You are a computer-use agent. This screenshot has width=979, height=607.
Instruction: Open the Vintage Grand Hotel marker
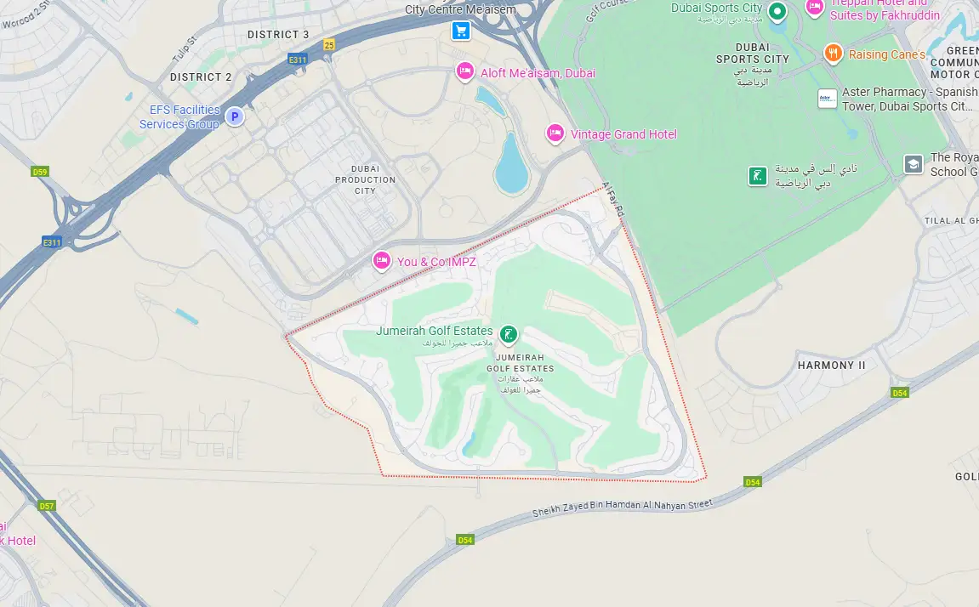point(555,133)
